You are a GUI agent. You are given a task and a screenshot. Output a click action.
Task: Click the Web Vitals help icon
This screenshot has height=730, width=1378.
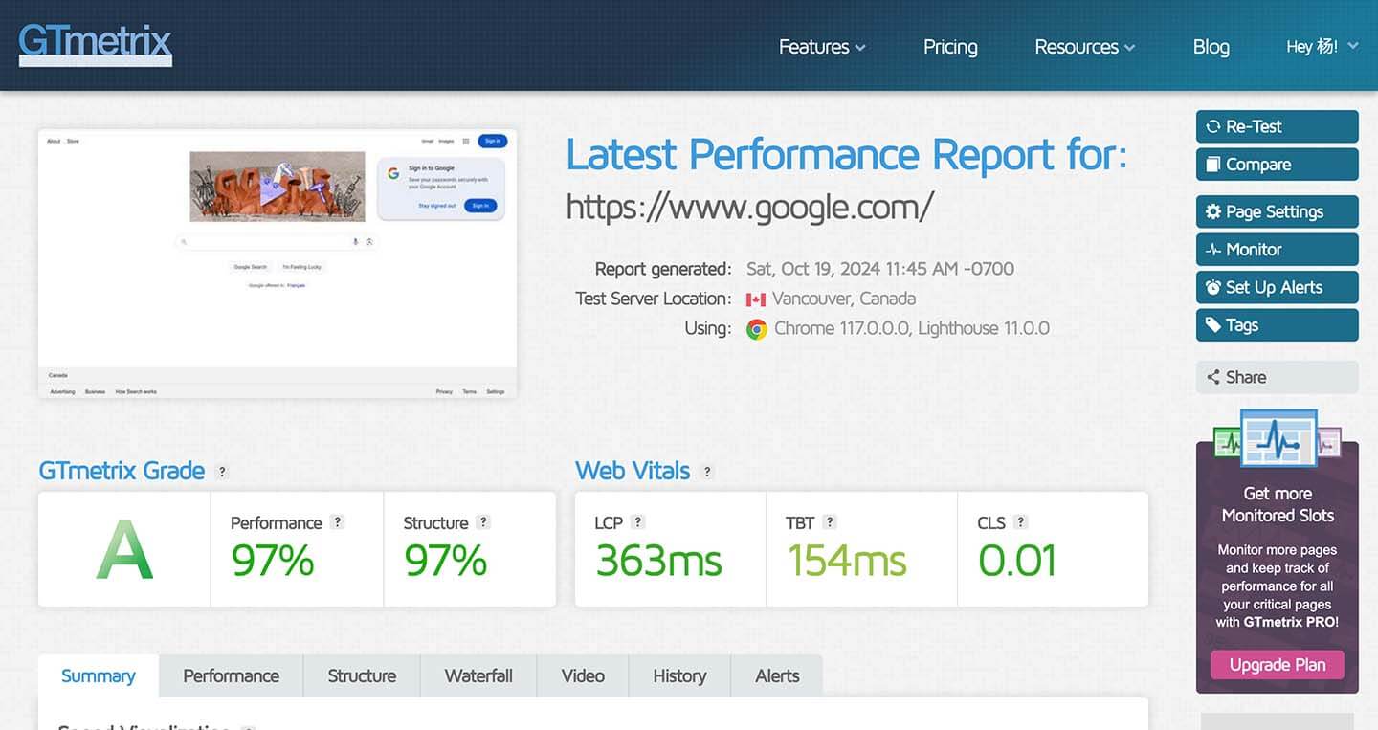(x=707, y=472)
